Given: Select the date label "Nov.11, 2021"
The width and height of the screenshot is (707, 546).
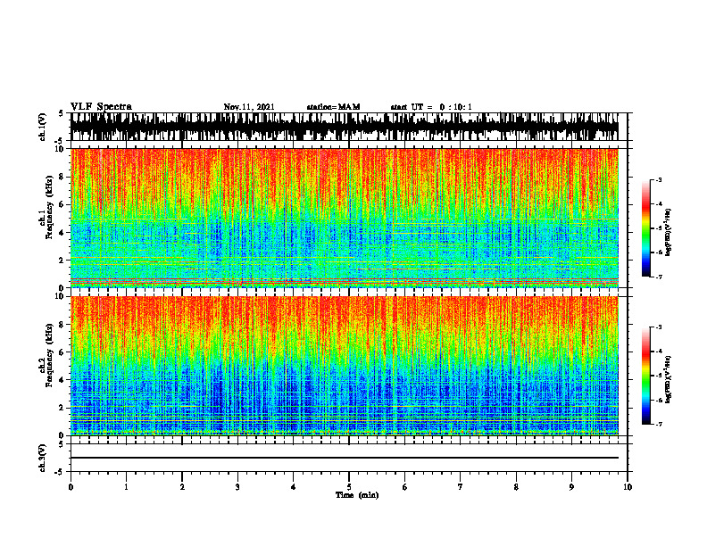Looking at the screenshot, I should coord(249,107).
